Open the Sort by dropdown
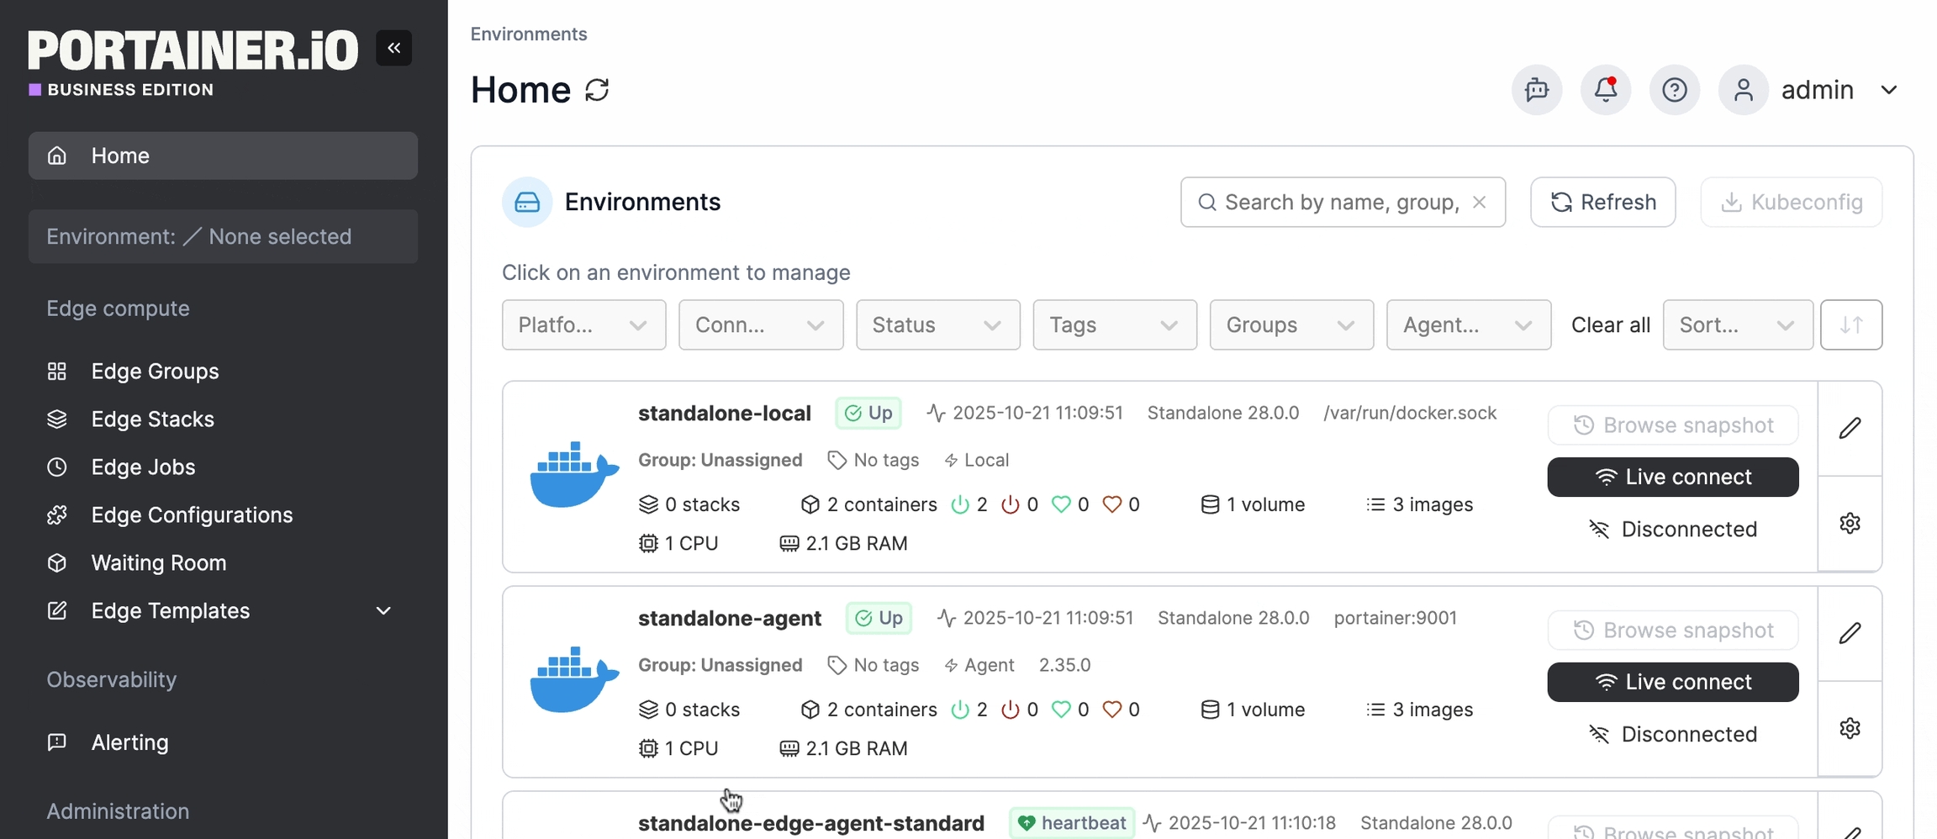Screen dimensions: 1937x839 coord(1737,325)
